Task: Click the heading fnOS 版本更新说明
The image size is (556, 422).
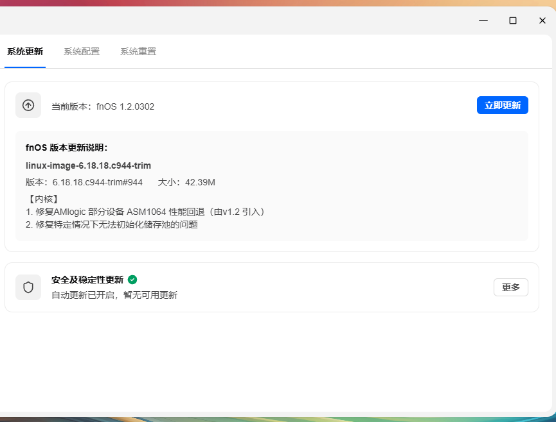Action: (66, 148)
